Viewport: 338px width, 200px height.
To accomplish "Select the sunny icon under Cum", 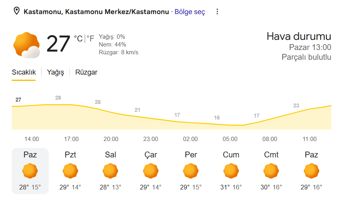I will 231,171.
